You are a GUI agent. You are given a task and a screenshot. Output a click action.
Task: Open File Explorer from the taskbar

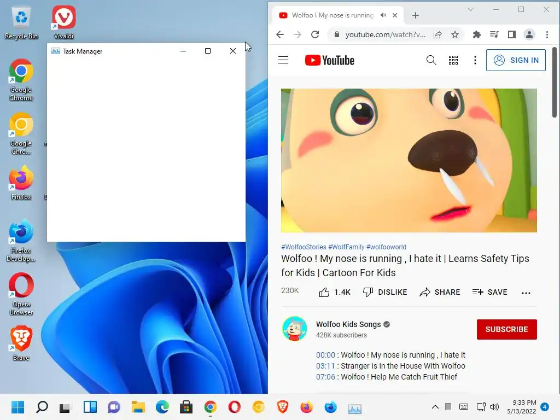coord(138,407)
